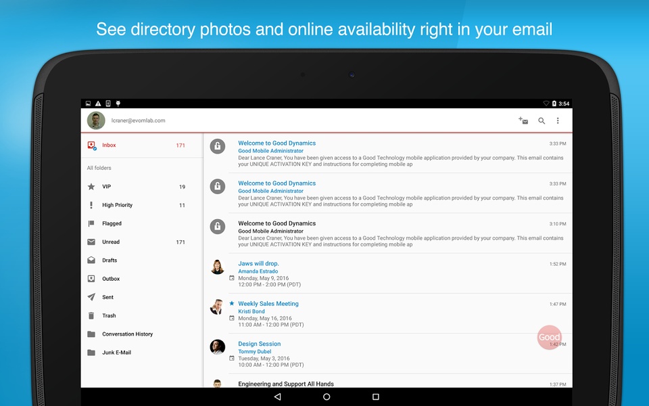
Task: Click Tommy Dubel's avatar photo
Action: 218,347
